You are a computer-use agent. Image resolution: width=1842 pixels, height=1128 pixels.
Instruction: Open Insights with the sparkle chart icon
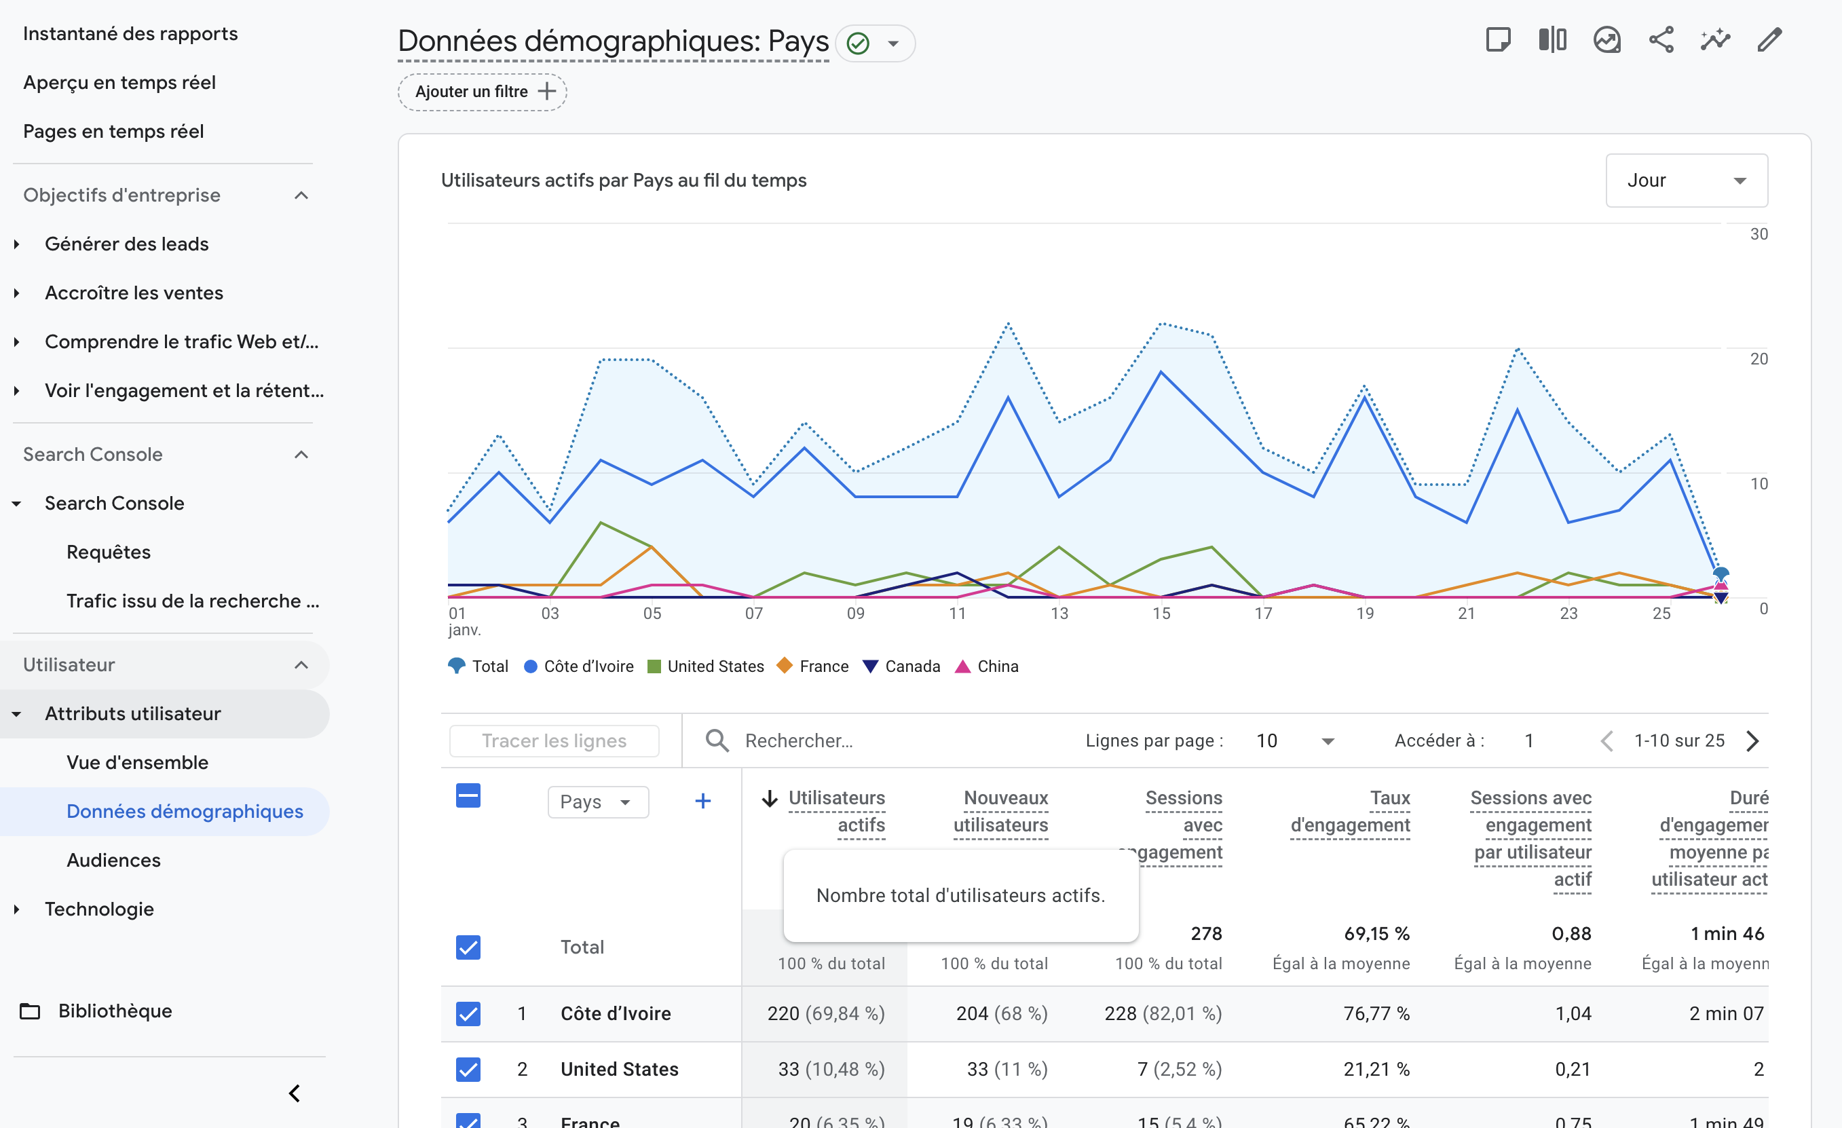pos(1715,39)
